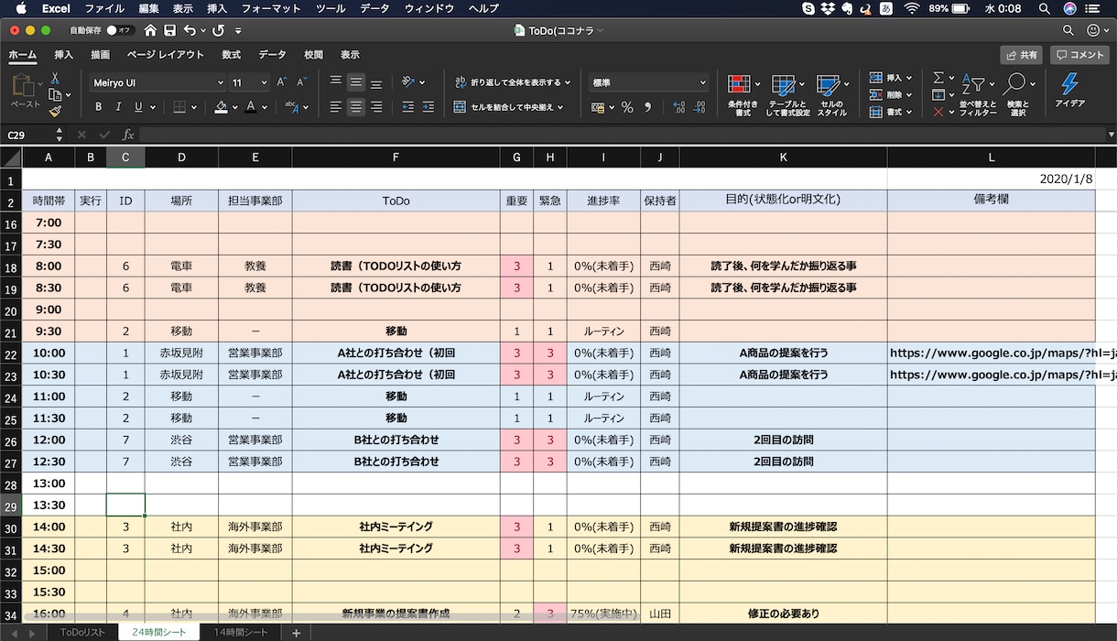Image resolution: width=1117 pixels, height=641 pixels.
Task: Align text to the left
Action: [336, 107]
